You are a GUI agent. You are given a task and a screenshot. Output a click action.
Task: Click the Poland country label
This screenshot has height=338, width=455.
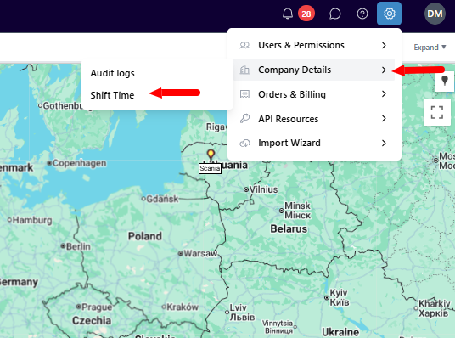coord(145,236)
